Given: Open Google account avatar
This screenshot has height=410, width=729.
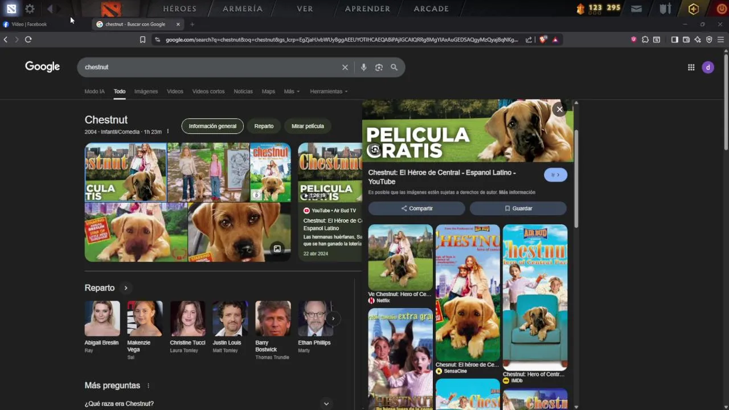Looking at the screenshot, I should pos(708,67).
